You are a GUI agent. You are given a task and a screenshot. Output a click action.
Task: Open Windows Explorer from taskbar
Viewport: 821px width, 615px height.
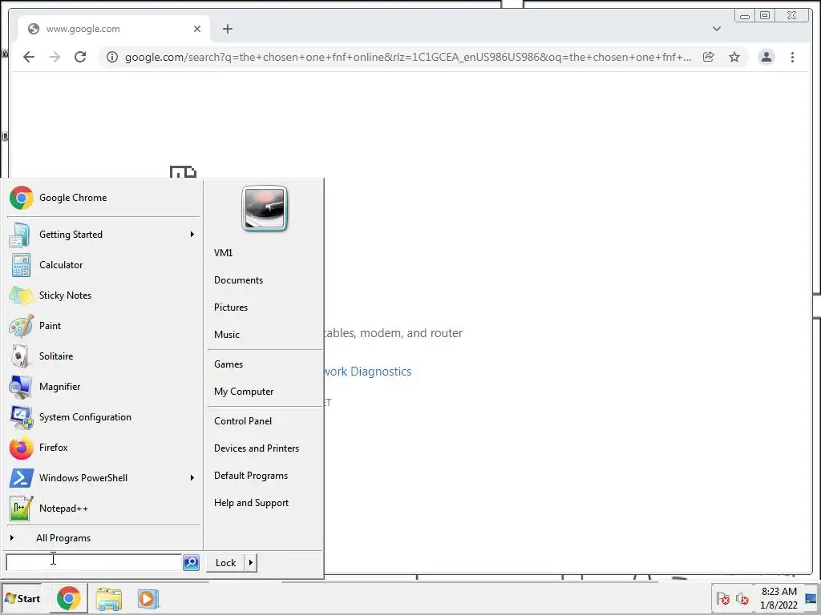(x=109, y=599)
